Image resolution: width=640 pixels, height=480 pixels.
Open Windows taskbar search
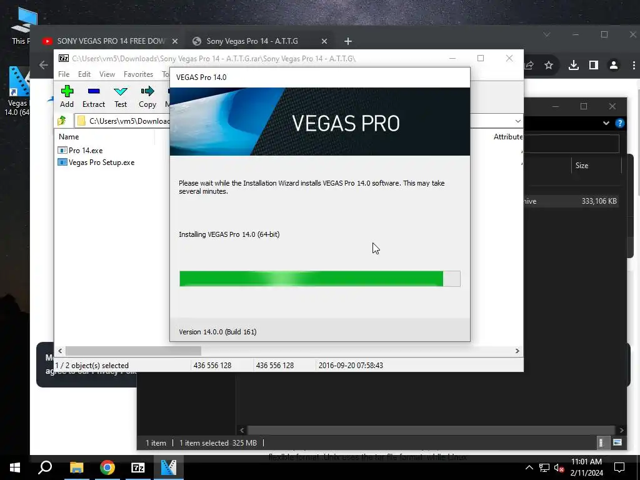pos(45,467)
